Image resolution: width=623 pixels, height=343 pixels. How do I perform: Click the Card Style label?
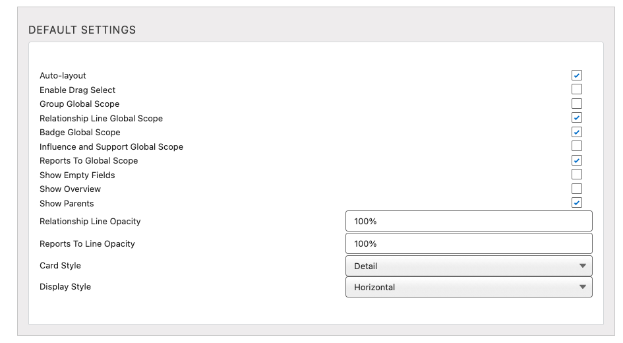pos(60,266)
